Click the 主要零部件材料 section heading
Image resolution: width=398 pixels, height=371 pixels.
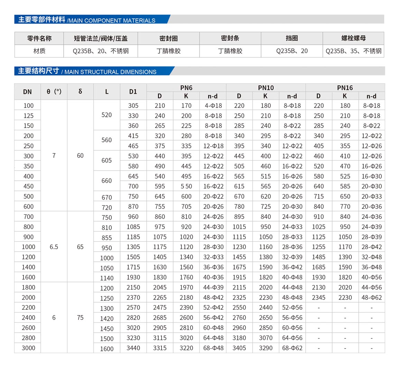[x=41, y=20]
